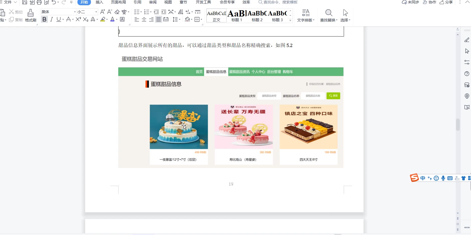Toggle bold formatting
This screenshot has height=235, width=471.
tap(44, 19)
